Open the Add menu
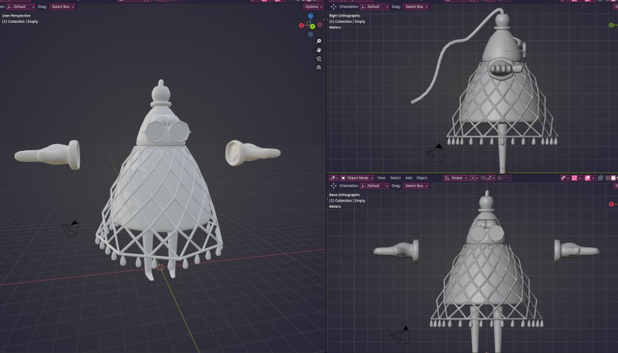This screenshot has width=618, height=353. [408, 178]
